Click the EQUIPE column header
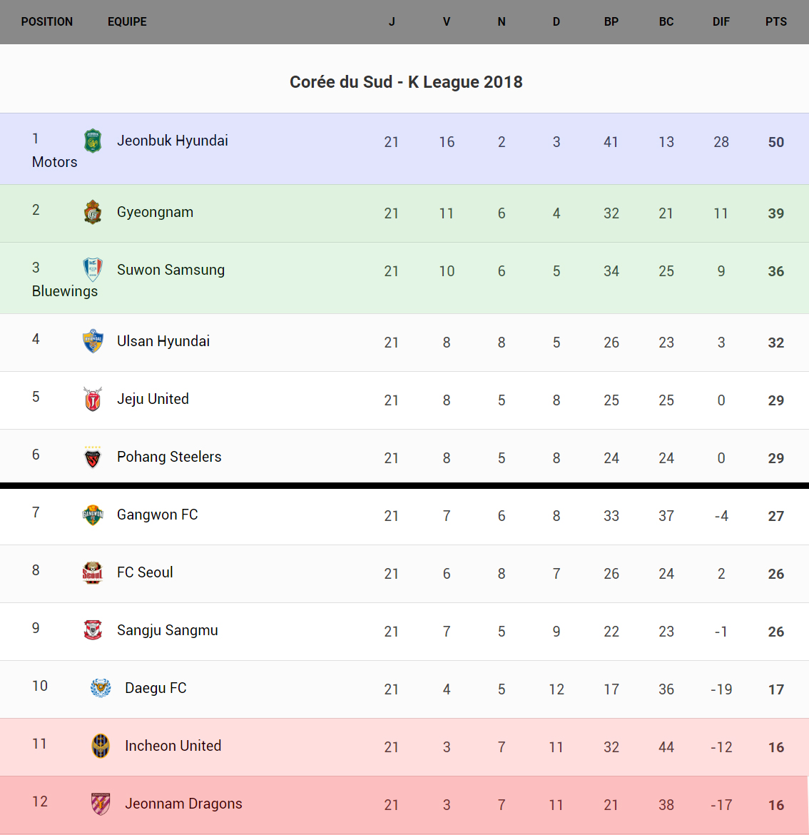Viewport: 809px width, 835px height. click(127, 22)
